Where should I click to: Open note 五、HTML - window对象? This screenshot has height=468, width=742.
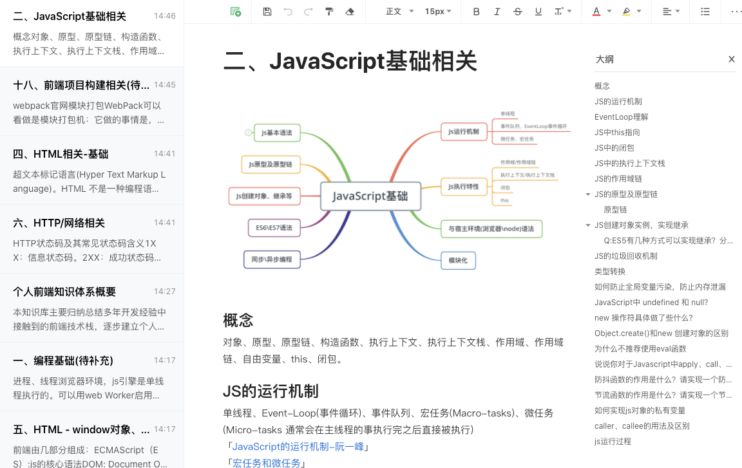coord(92,440)
